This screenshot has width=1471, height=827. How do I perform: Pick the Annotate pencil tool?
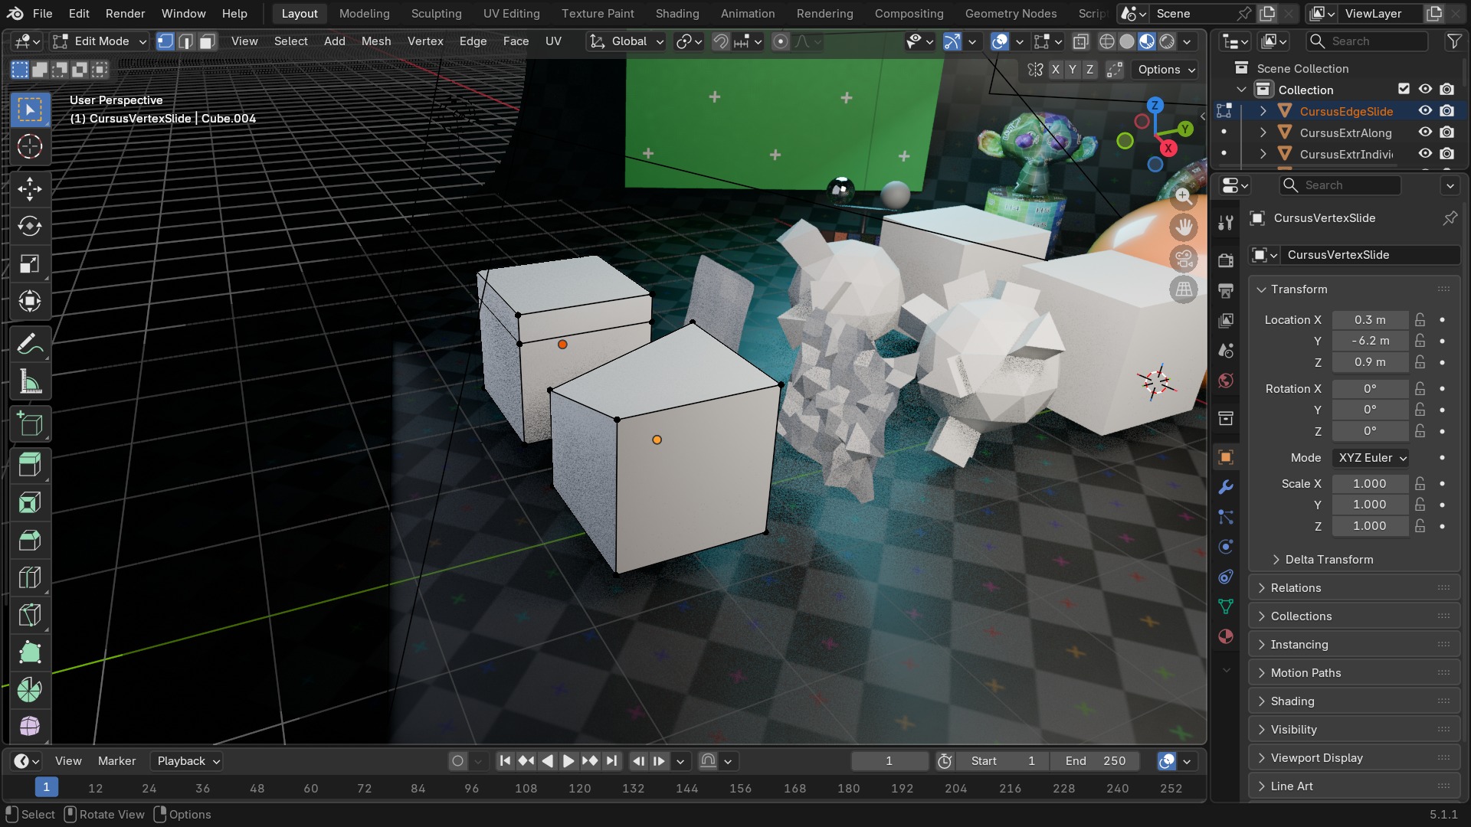coord(30,345)
